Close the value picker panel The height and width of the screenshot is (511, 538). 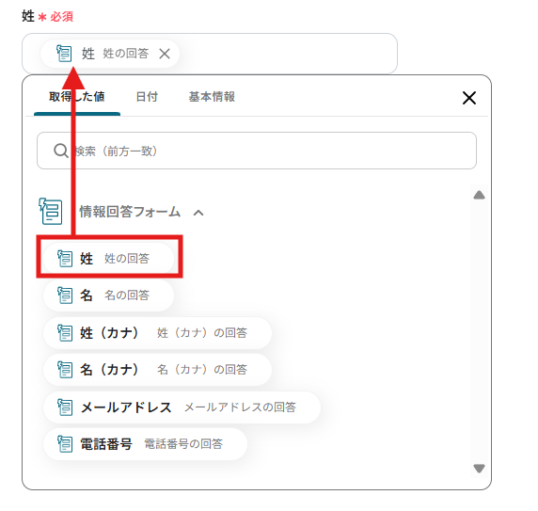tap(469, 98)
